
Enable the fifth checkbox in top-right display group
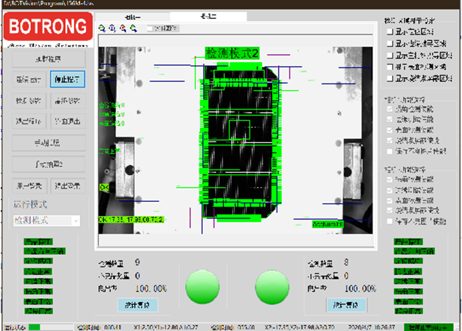point(389,79)
